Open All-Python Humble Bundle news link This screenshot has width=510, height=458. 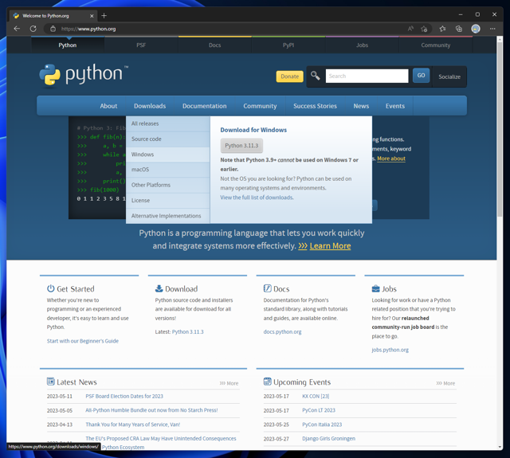click(151, 410)
